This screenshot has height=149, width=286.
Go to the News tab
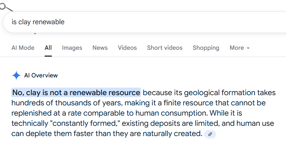[x=100, y=48]
